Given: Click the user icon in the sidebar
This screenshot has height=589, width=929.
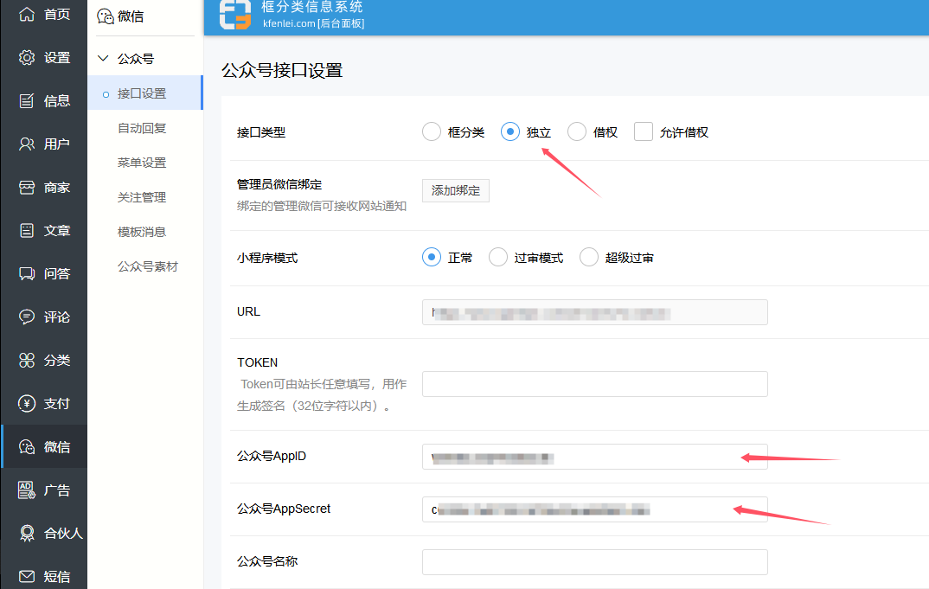Looking at the screenshot, I should 27,144.
